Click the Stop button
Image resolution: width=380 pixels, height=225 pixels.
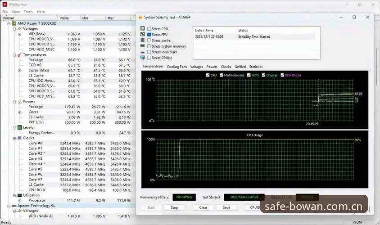(x=174, y=207)
